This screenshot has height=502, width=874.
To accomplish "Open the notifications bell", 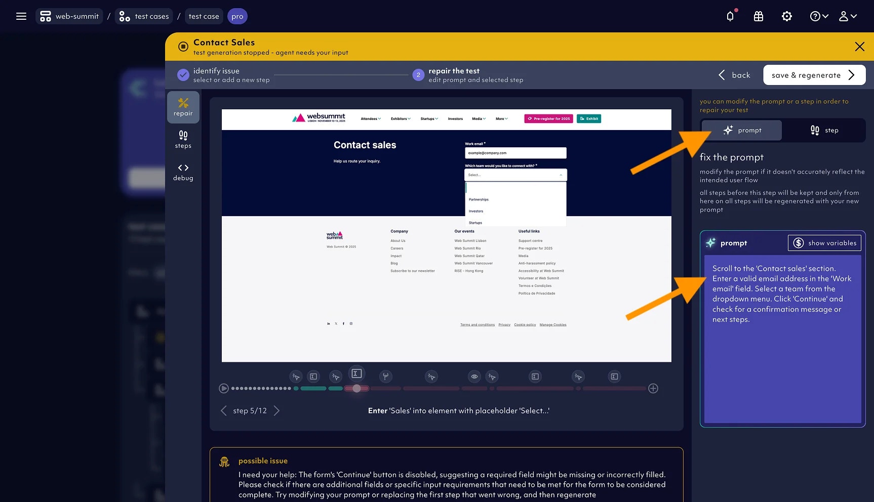I will (730, 16).
